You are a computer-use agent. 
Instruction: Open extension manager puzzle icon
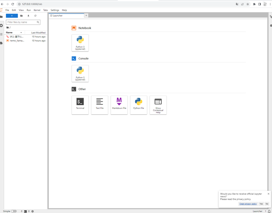2,43
